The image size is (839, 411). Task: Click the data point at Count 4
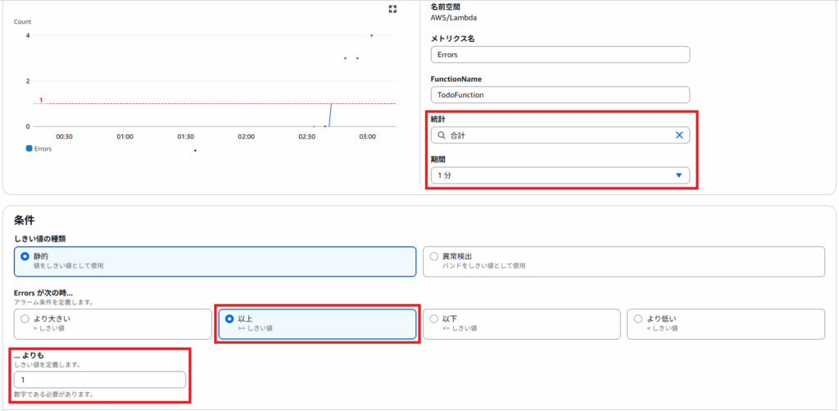[x=371, y=35]
